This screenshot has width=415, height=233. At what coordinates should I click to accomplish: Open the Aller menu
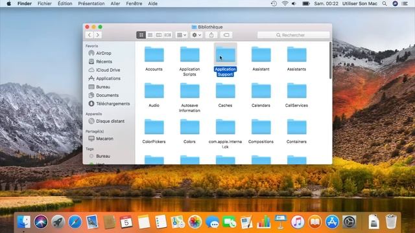pyautogui.click(x=115, y=3)
